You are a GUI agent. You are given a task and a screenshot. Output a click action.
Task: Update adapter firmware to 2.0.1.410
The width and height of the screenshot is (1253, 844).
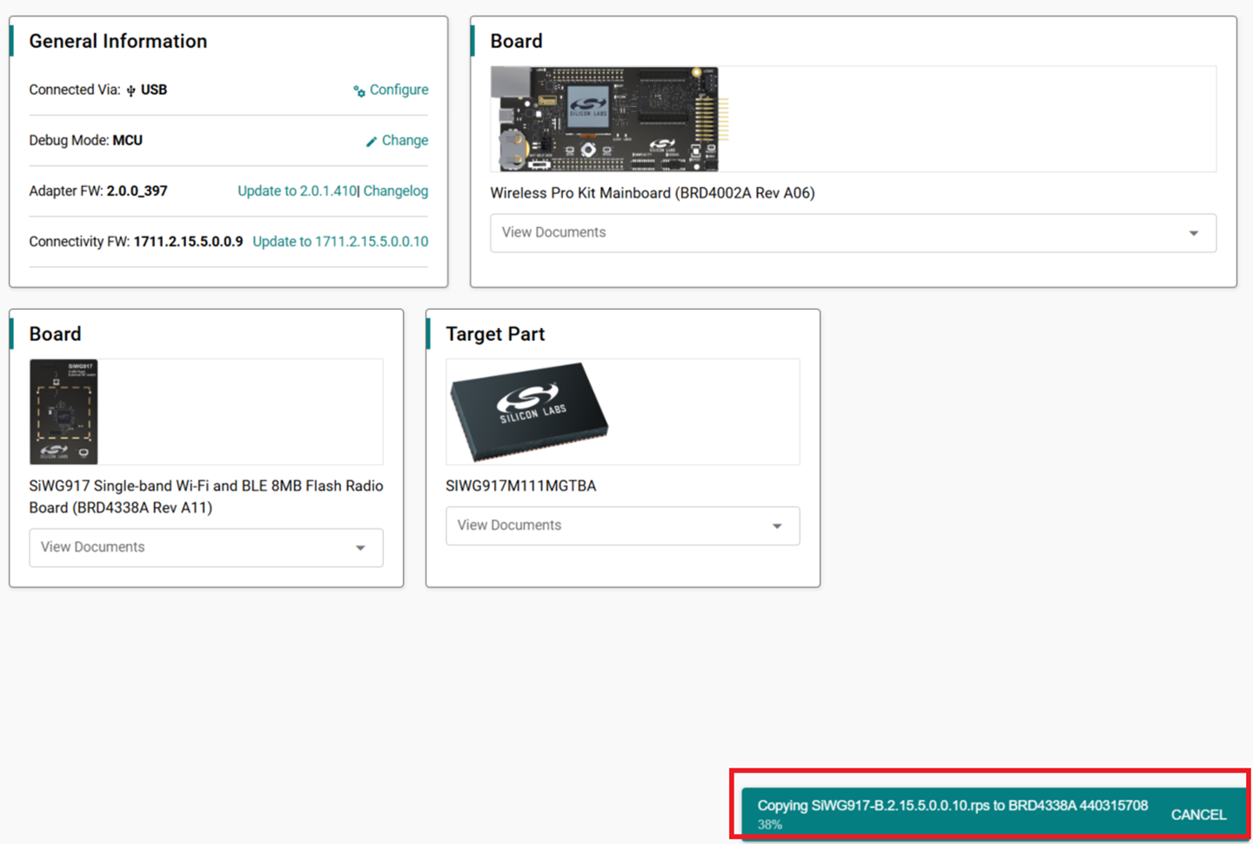pos(297,191)
